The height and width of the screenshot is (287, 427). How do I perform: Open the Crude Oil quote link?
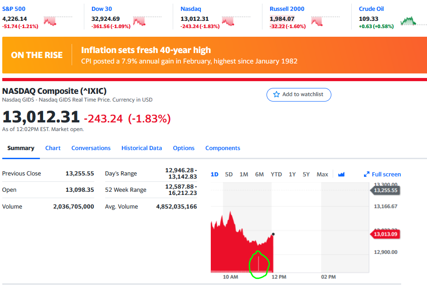(371, 9)
